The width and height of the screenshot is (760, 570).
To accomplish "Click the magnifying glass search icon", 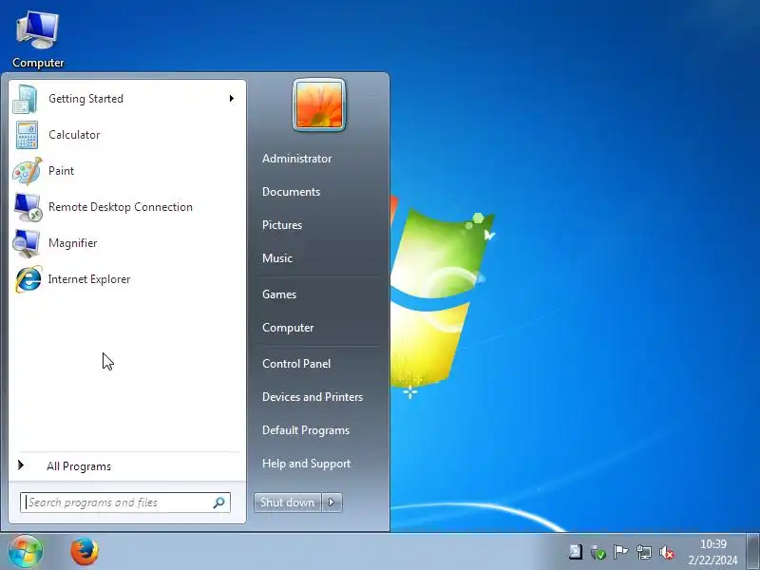I will (x=219, y=503).
